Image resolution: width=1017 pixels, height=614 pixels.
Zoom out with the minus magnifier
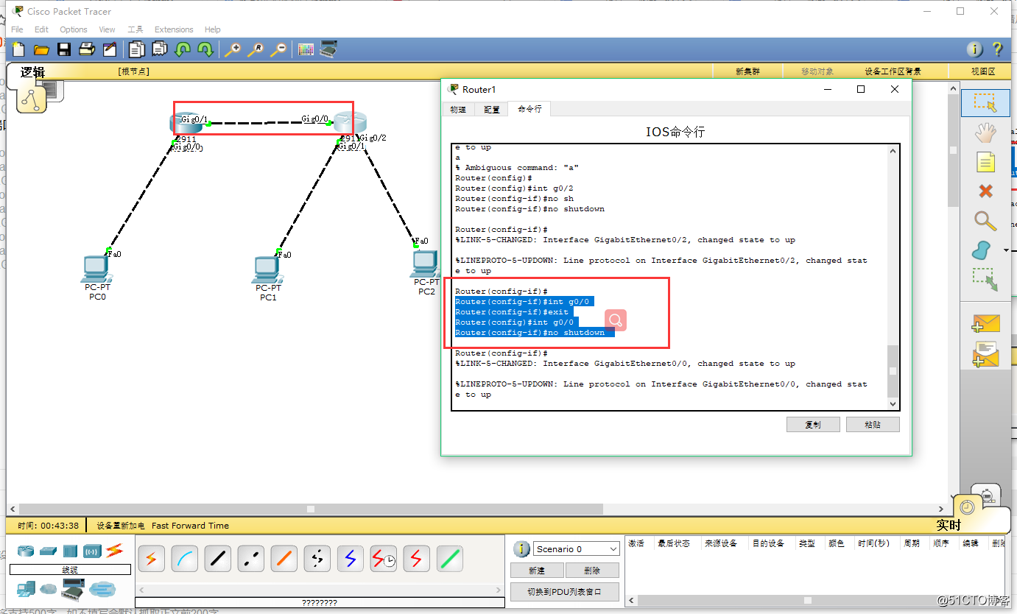[278, 49]
